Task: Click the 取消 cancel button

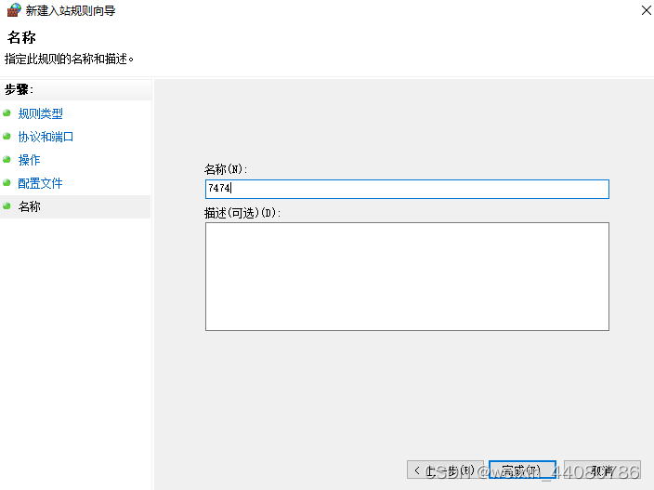Action: tap(602, 470)
